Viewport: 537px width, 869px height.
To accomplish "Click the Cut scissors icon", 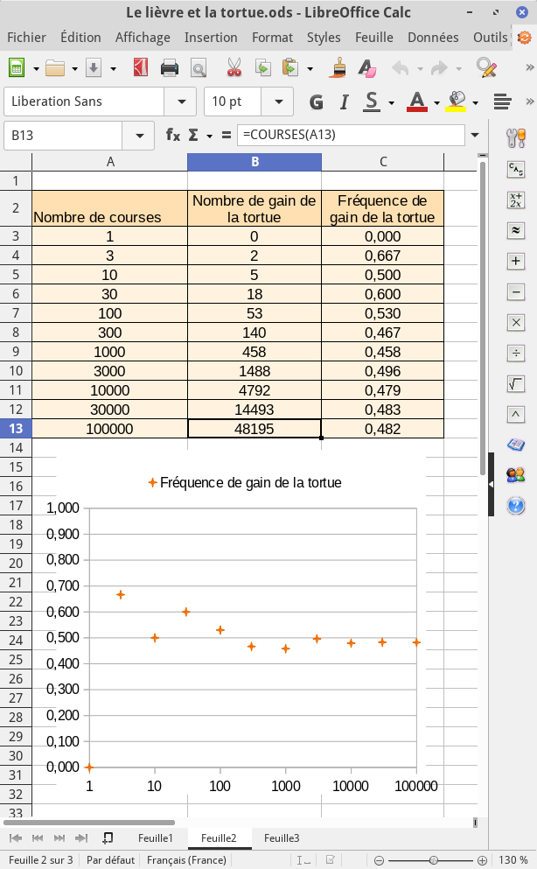I will 234,68.
